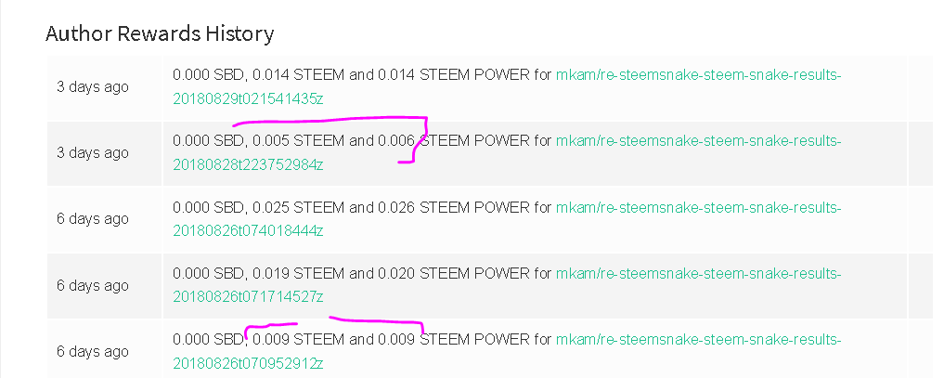This screenshot has width=944, height=378.
Task: Select the 6 days ago timestamp beside 0.009 STEEM
Action: point(93,351)
